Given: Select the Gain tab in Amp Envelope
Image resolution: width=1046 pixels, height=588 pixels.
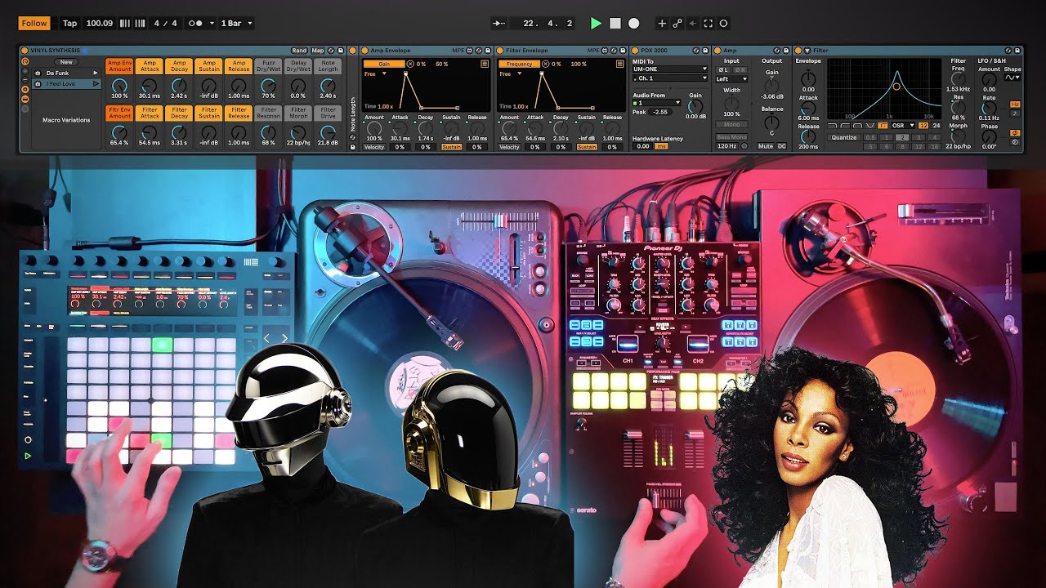Looking at the screenshot, I should [383, 64].
